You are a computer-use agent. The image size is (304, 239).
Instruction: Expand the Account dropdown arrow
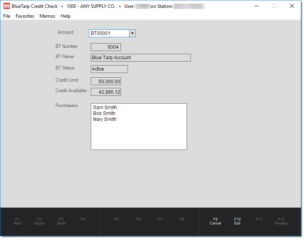point(132,33)
